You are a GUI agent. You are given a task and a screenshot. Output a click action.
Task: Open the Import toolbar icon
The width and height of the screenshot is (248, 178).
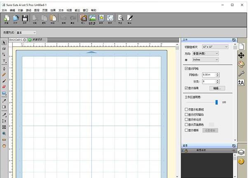83,19
